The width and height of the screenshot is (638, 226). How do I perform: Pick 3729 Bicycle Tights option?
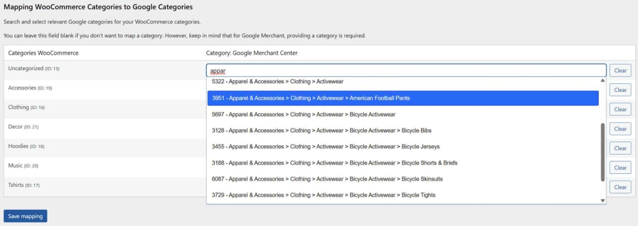point(403,195)
